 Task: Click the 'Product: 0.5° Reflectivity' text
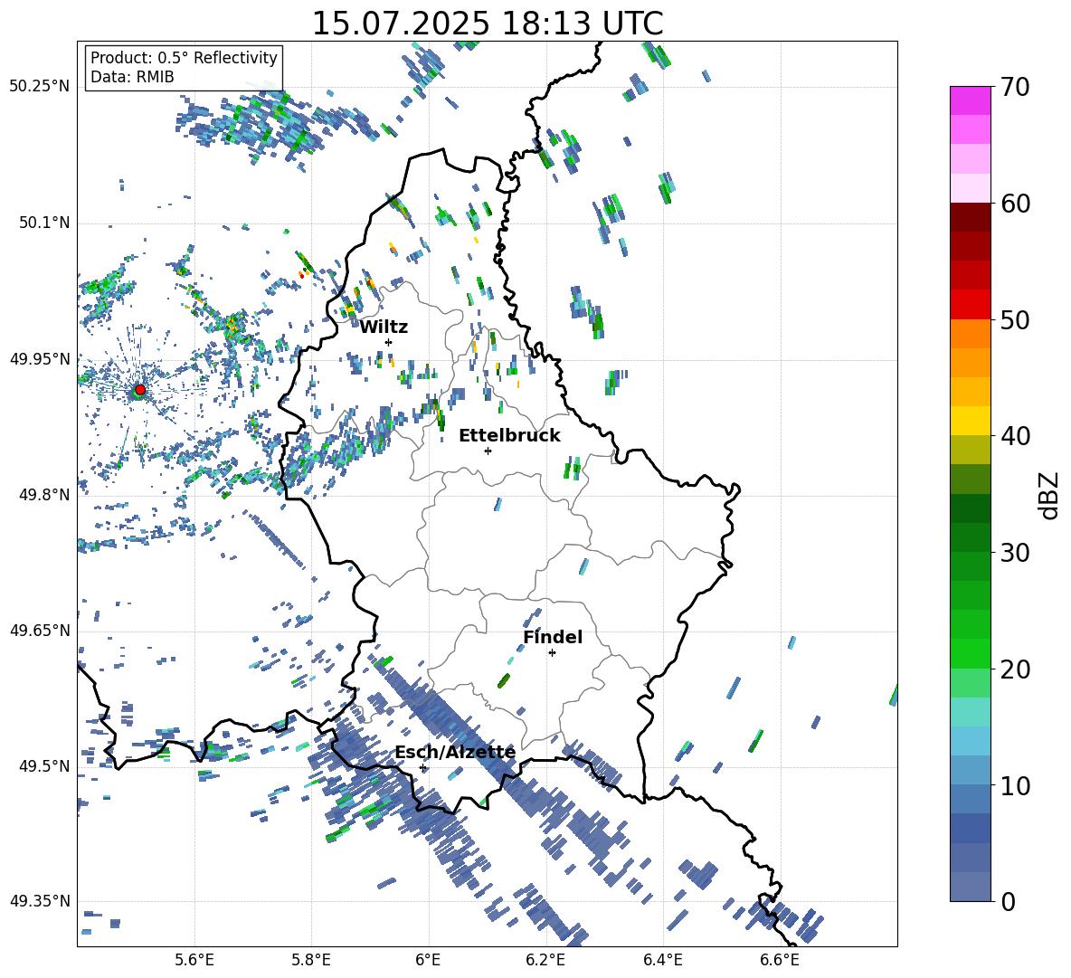coord(184,58)
